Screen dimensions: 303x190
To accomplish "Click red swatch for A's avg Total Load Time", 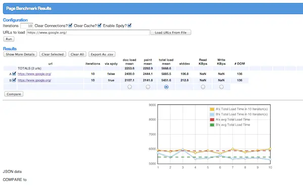I will coord(212,119).
